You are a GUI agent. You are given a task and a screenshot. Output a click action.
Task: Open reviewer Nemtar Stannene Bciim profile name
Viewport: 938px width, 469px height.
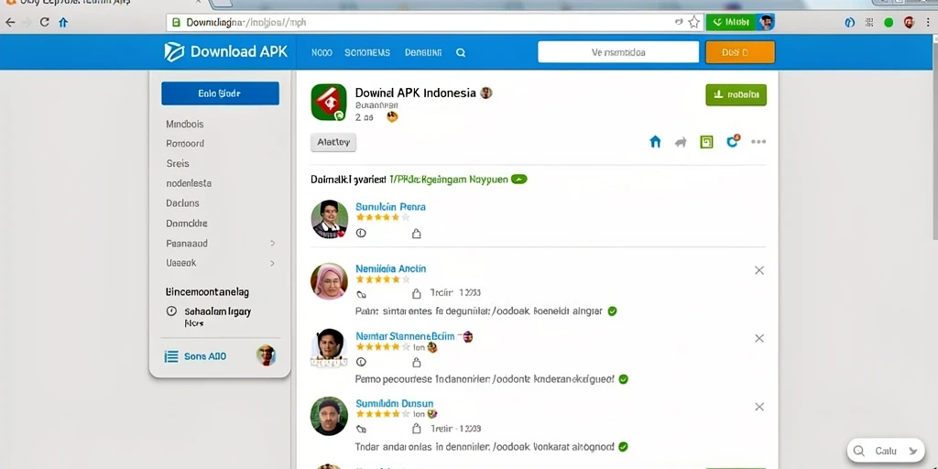pos(405,336)
